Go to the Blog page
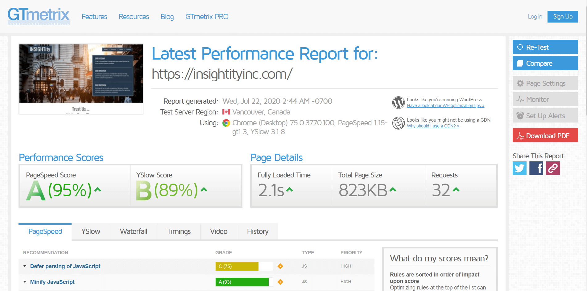The image size is (587, 291). click(x=167, y=17)
